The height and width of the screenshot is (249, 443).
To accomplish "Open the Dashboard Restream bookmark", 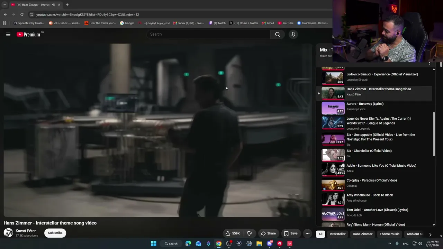I will click(313, 23).
